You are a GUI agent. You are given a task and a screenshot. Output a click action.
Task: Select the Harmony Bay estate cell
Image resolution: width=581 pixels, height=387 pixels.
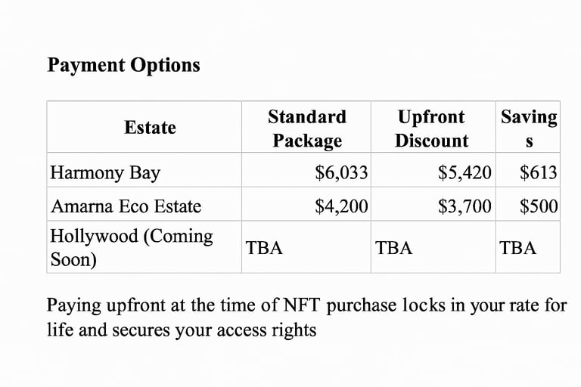click(105, 172)
